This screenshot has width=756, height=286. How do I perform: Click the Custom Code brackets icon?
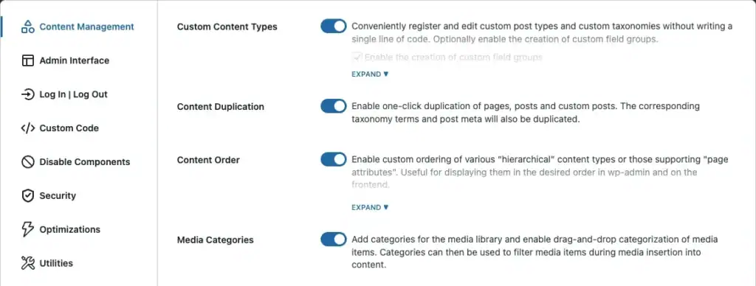point(28,128)
